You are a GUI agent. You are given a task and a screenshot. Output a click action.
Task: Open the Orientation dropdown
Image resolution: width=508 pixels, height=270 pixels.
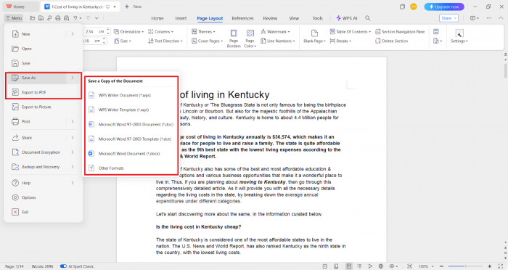point(129,31)
